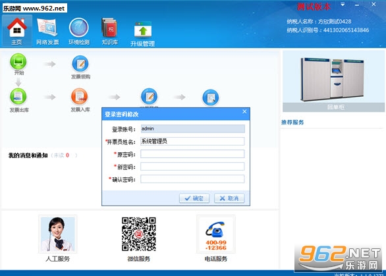Click the blue pencil workflow icon above dialog
386x276 pixels.
[149, 97]
